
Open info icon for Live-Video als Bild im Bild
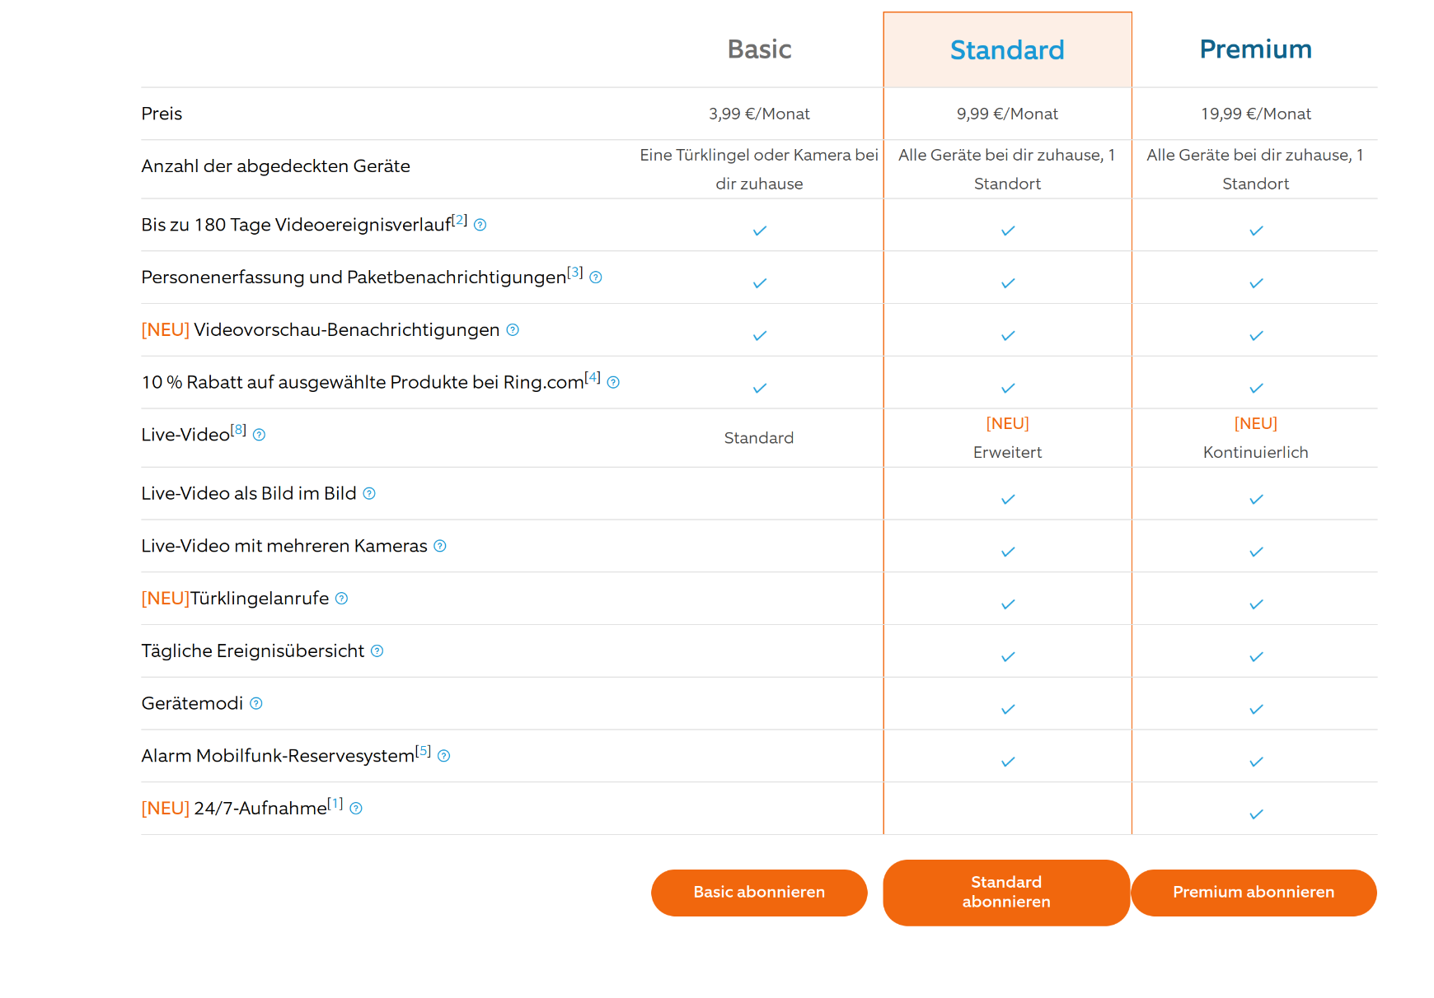pyautogui.click(x=369, y=493)
